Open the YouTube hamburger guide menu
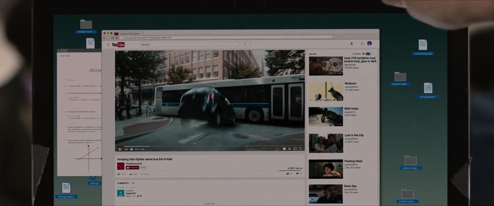The width and height of the screenshot is (494, 206). tap(108, 45)
